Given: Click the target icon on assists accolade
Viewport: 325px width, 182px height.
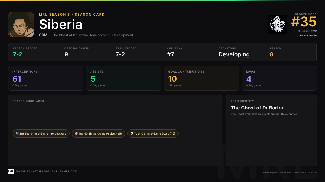Looking at the screenshot, I should (x=76, y=133).
